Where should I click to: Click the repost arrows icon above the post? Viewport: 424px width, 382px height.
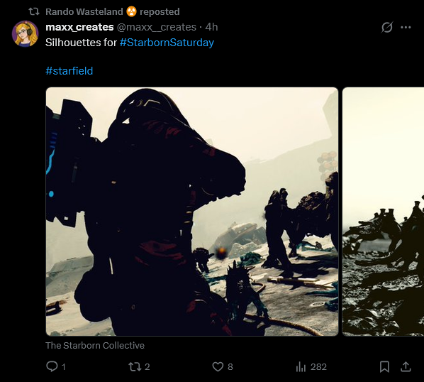coord(34,11)
